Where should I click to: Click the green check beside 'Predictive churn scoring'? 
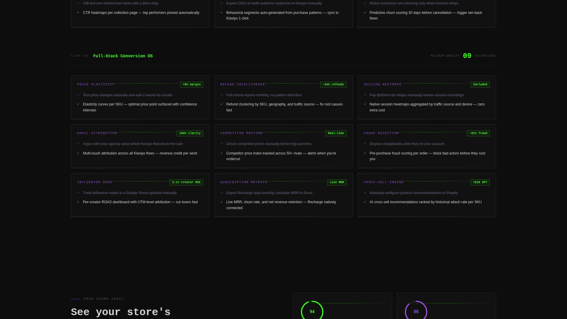[x=365, y=13]
